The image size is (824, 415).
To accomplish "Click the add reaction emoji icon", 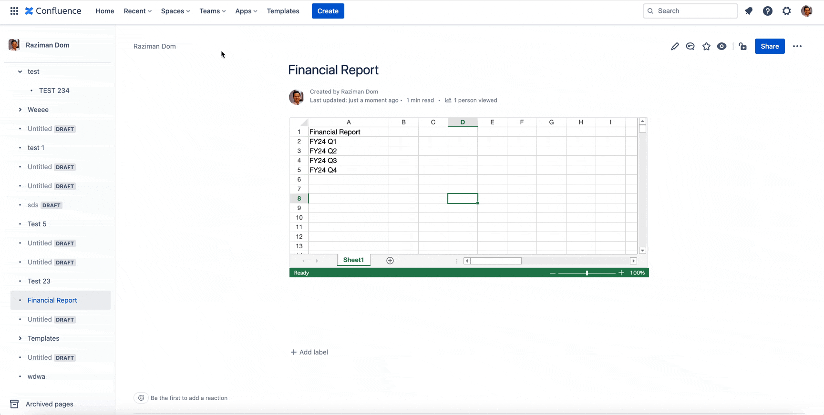I will coord(141,398).
